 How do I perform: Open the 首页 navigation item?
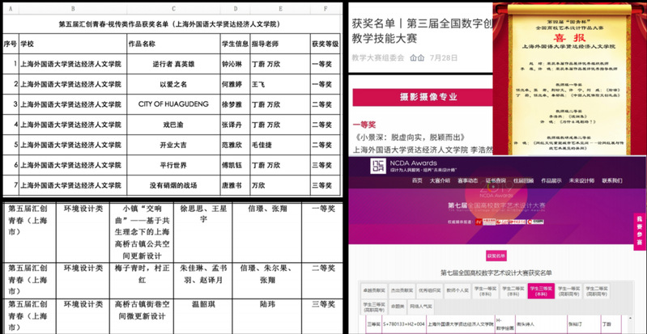click(417, 180)
